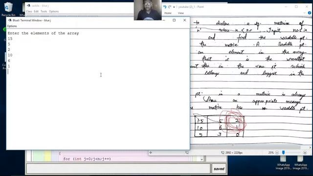Screen dimensions: 313x176
Task: Click the zoom out minus button in Paint
Action: pyautogui.click(x=277, y=153)
